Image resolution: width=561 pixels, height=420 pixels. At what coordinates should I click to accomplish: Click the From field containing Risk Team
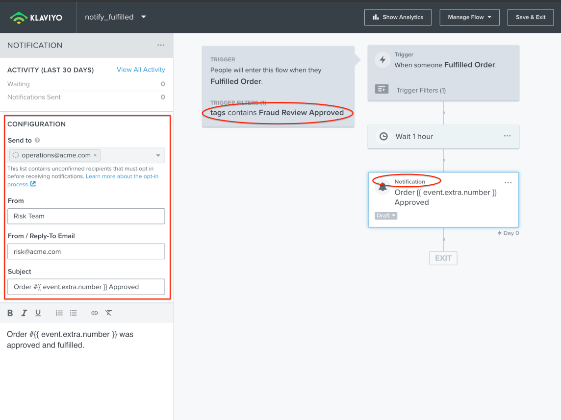click(x=86, y=216)
